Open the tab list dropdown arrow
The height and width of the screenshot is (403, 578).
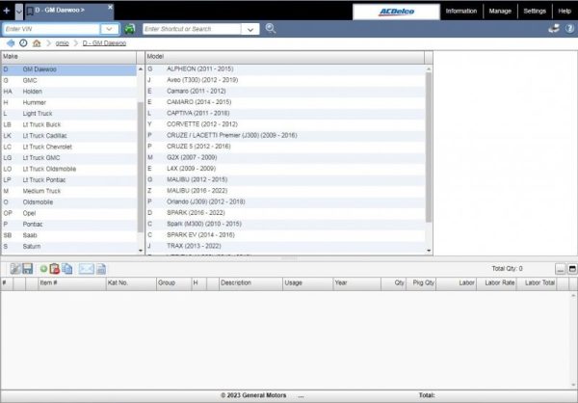tap(19, 12)
